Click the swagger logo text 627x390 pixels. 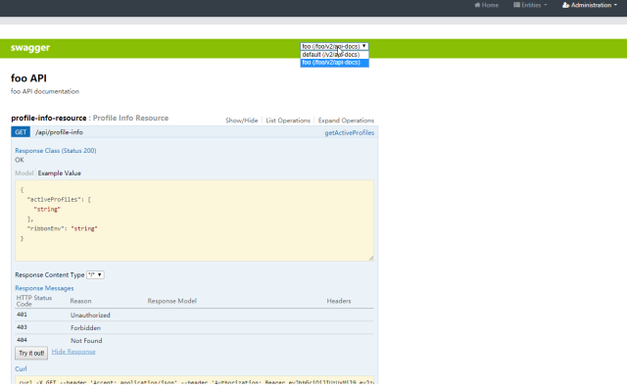(30, 48)
